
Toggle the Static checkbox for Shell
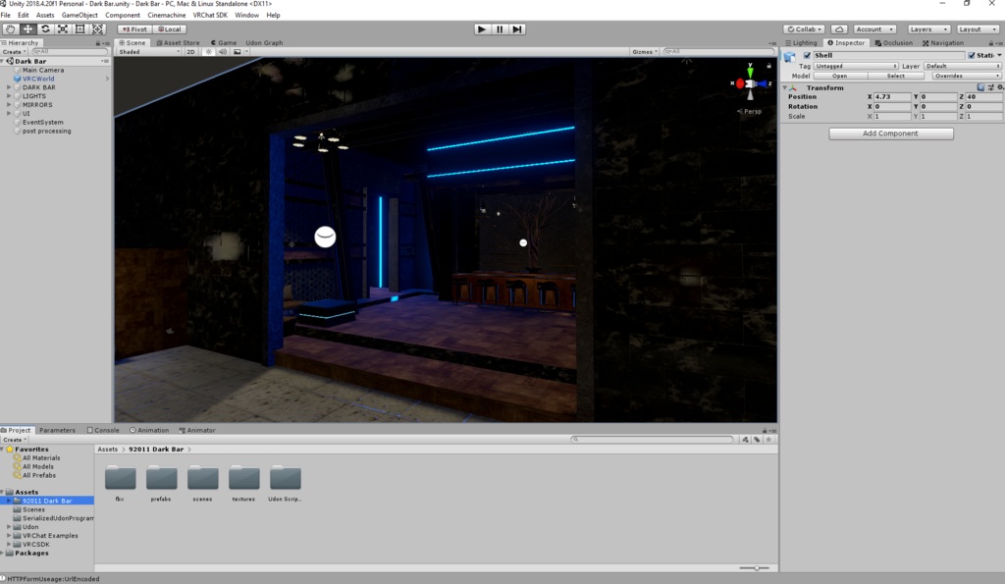[973, 55]
